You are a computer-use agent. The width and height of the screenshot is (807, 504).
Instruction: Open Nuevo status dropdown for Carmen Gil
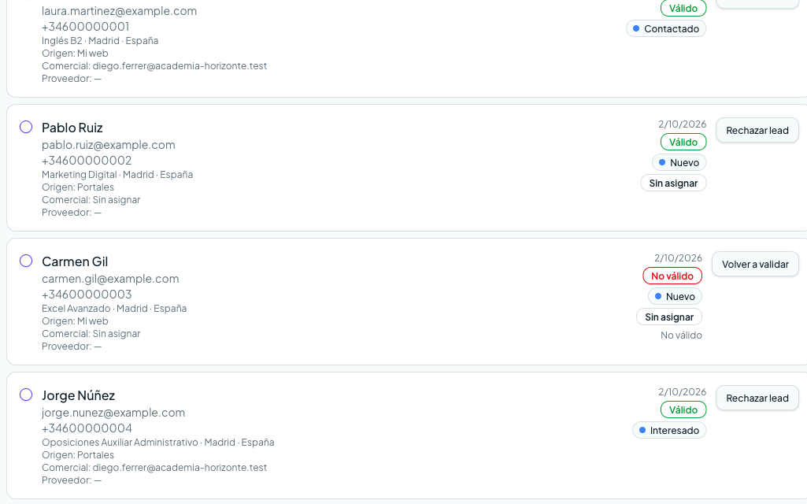pos(675,297)
